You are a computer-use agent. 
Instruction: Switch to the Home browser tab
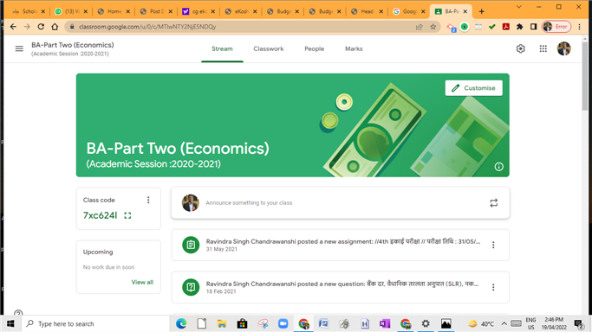coord(114,11)
